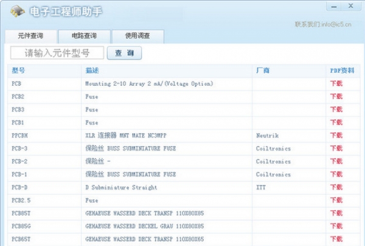Viewport: 365px width, 246px height.
Task: Minimize the 电子工程师助手 window
Action: pos(334,6)
